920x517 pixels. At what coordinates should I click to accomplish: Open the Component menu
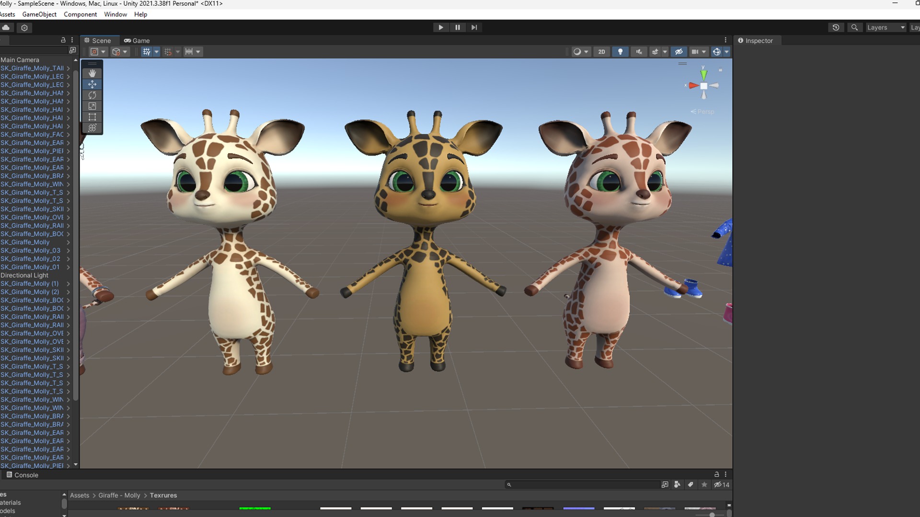point(80,14)
